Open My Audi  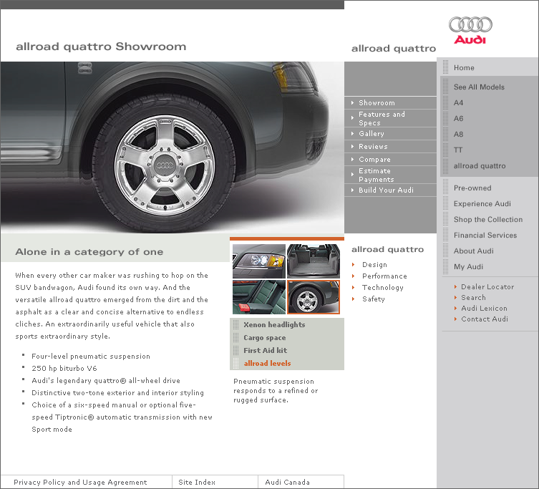468,267
